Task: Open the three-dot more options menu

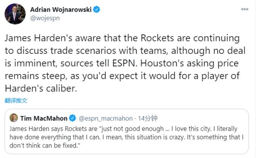Action: pos(245,9)
